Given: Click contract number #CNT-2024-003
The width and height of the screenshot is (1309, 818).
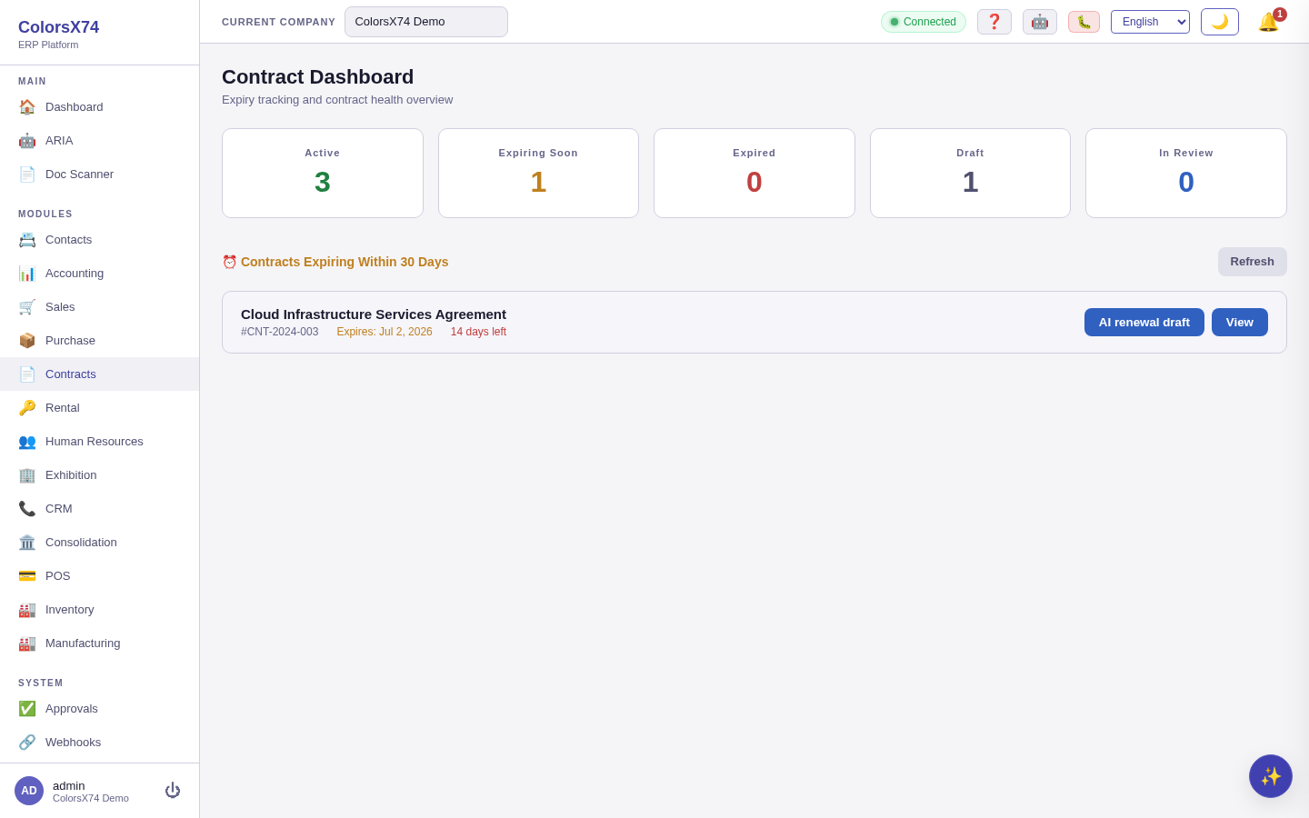Looking at the screenshot, I should [280, 332].
